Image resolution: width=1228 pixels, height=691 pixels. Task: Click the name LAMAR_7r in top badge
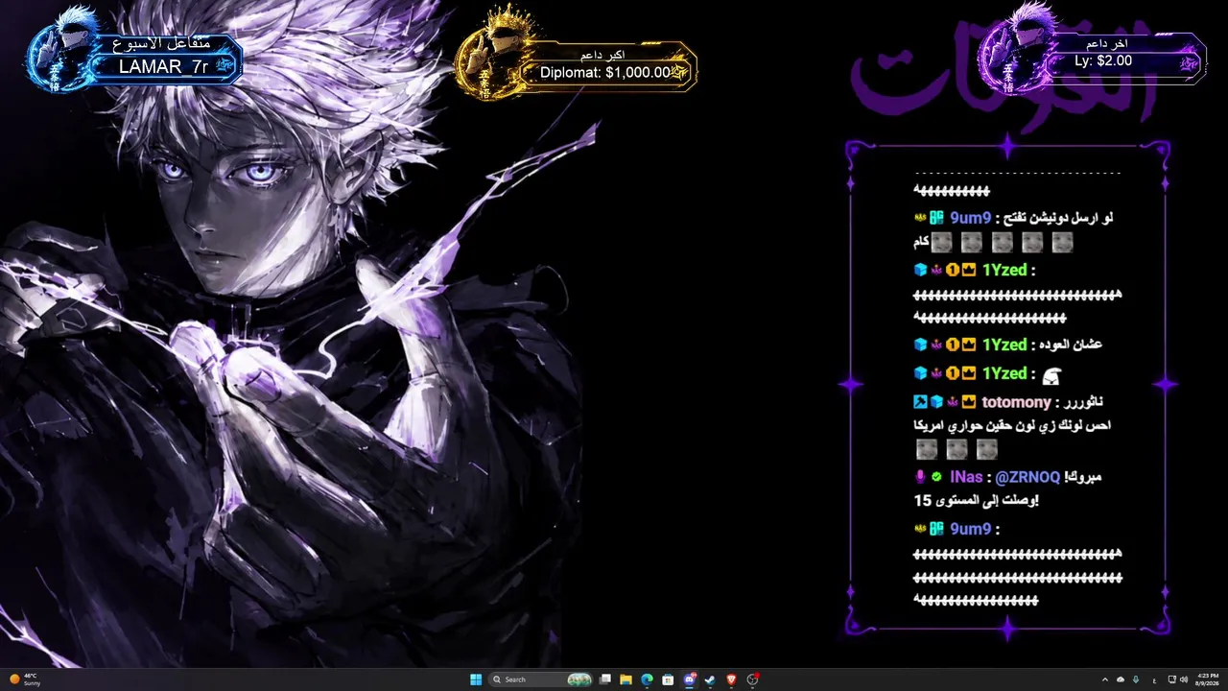click(x=163, y=66)
